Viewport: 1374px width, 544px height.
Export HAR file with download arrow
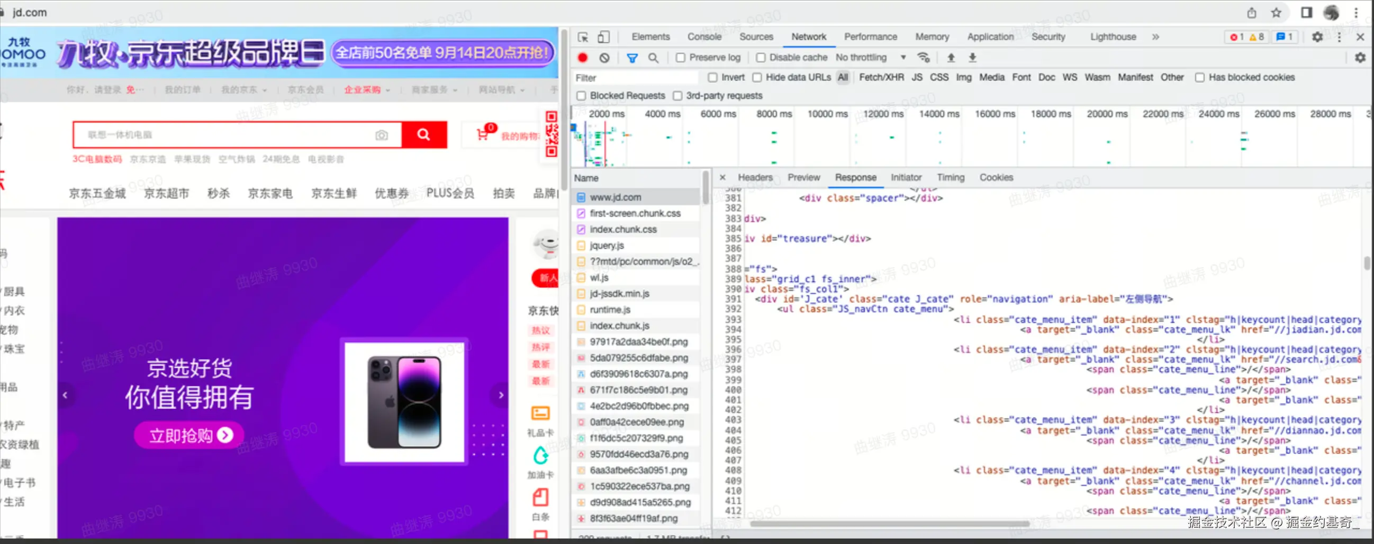pos(972,58)
